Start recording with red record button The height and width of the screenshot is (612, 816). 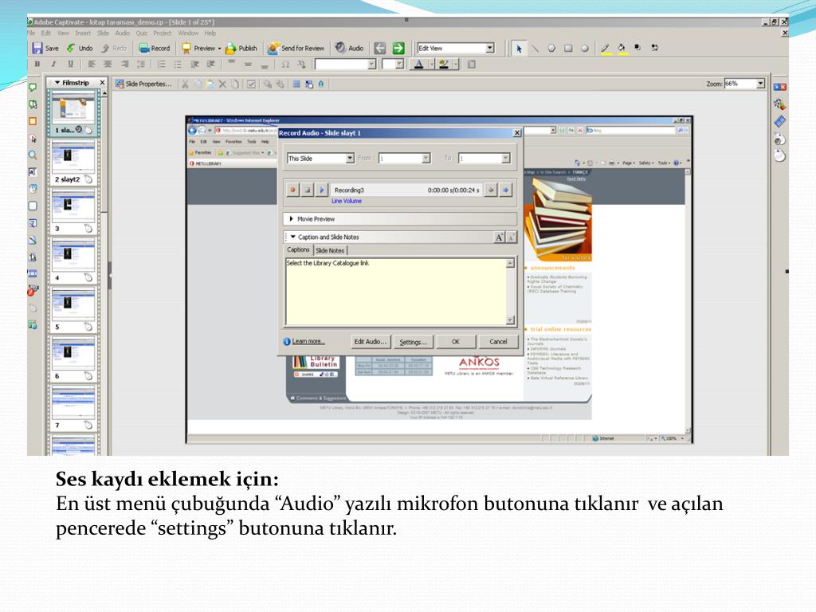pos(292,190)
